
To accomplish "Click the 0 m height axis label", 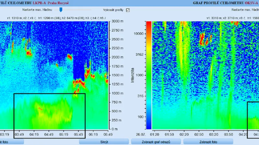I will (115, 129).
